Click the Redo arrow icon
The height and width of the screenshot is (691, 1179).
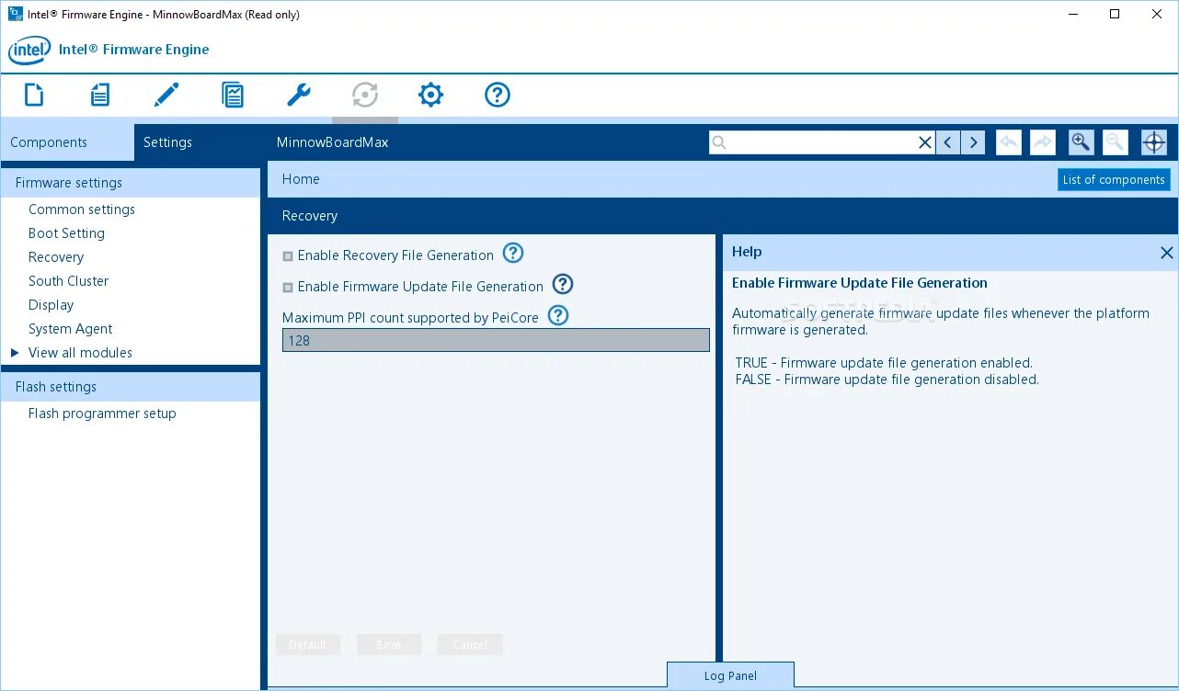point(1043,142)
